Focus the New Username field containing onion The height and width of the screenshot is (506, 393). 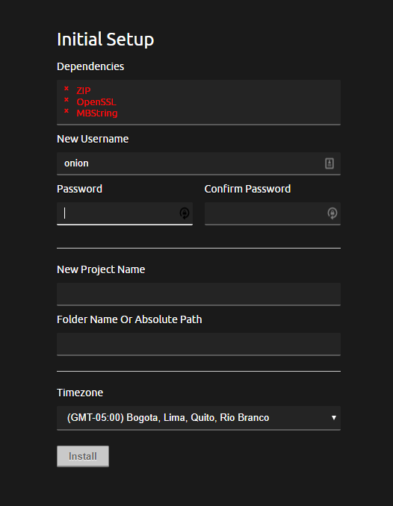coord(199,163)
